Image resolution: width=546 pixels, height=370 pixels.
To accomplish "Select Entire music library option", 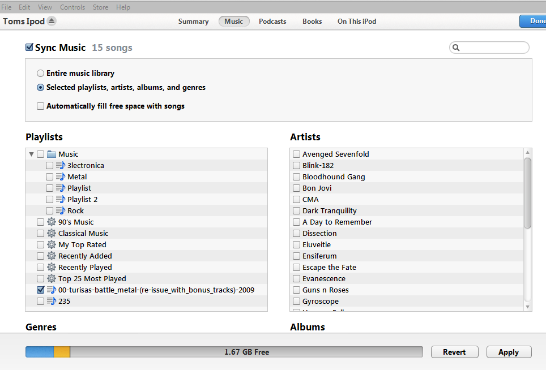I will pyautogui.click(x=40, y=74).
